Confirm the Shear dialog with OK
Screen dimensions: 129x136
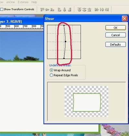coord(115,28)
